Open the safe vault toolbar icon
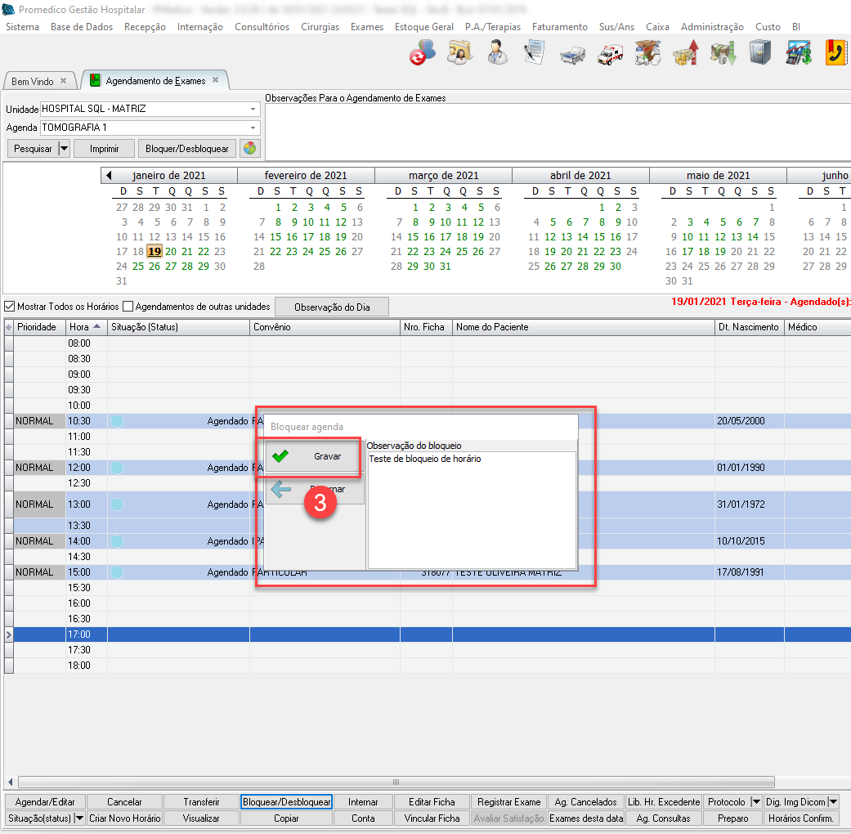This screenshot has height=834, width=851. (x=760, y=54)
